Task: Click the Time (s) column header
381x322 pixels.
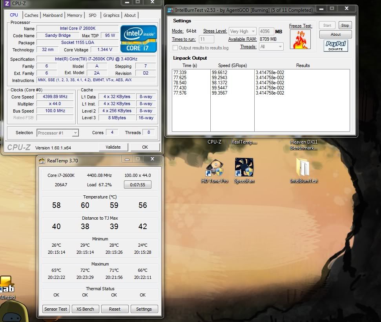Action: click(190, 65)
